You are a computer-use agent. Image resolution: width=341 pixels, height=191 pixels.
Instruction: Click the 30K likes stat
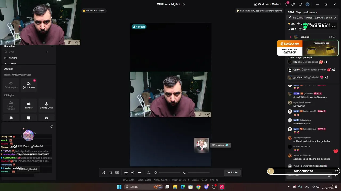point(292,29)
